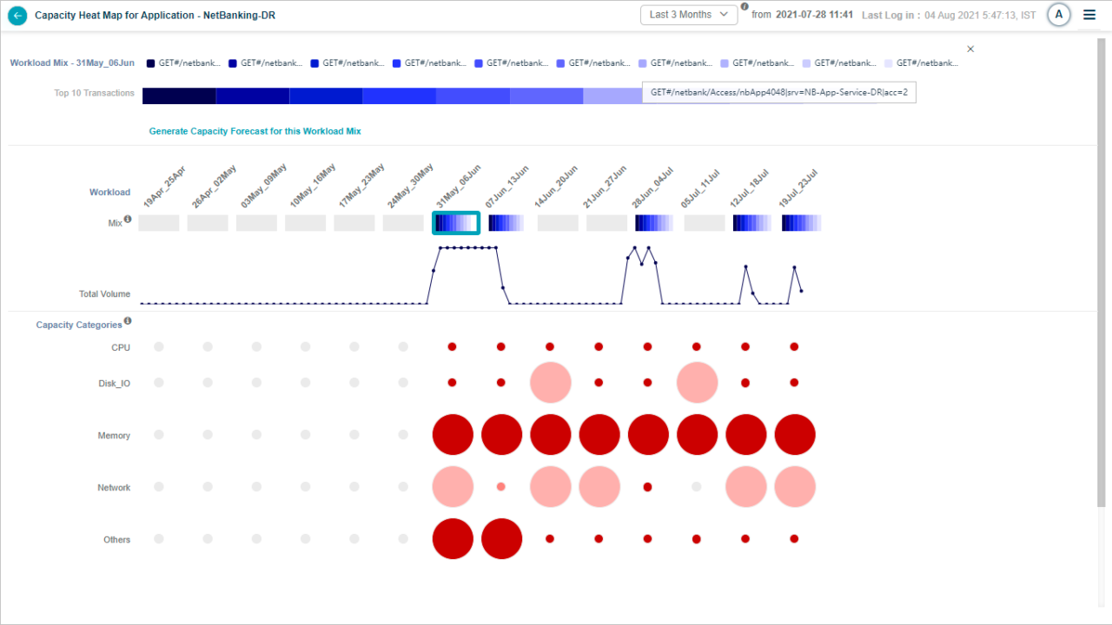The width and height of the screenshot is (1112, 625).
Task: Click the large pink Disk_IO bubble under 28Jun_04Jul
Action: point(697,382)
